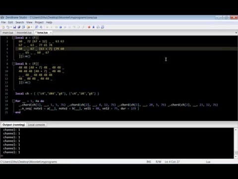Switch to the Local console tab
238x179 pixels.
tap(36, 125)
